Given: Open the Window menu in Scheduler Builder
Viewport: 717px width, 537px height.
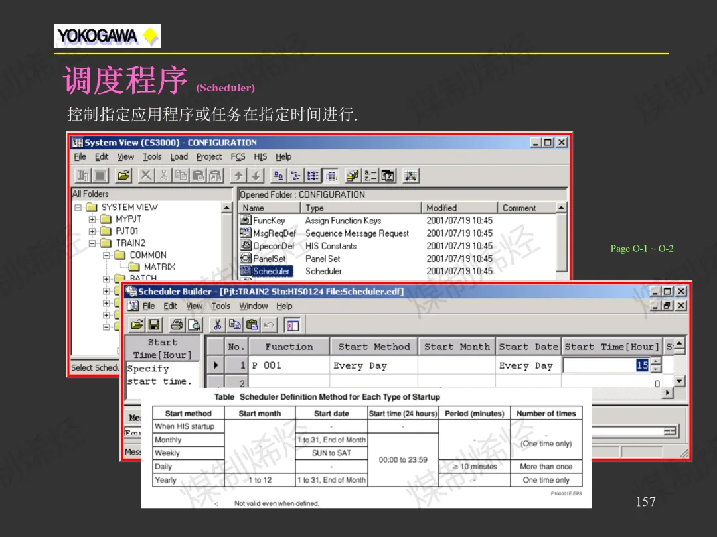Looking at the screenshot, I should click(x=254, y=306).
